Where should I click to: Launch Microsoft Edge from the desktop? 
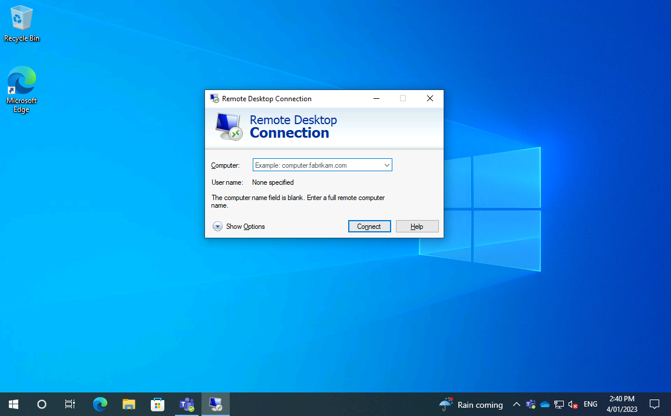pos(21,79)
